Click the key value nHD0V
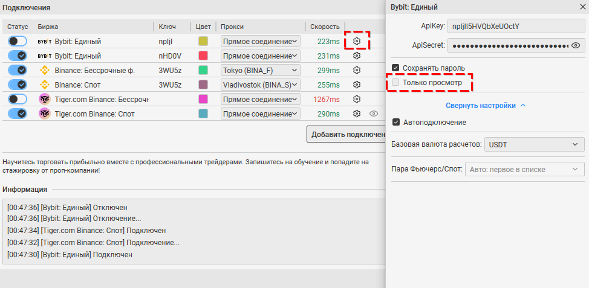 [x=170, y=56]
